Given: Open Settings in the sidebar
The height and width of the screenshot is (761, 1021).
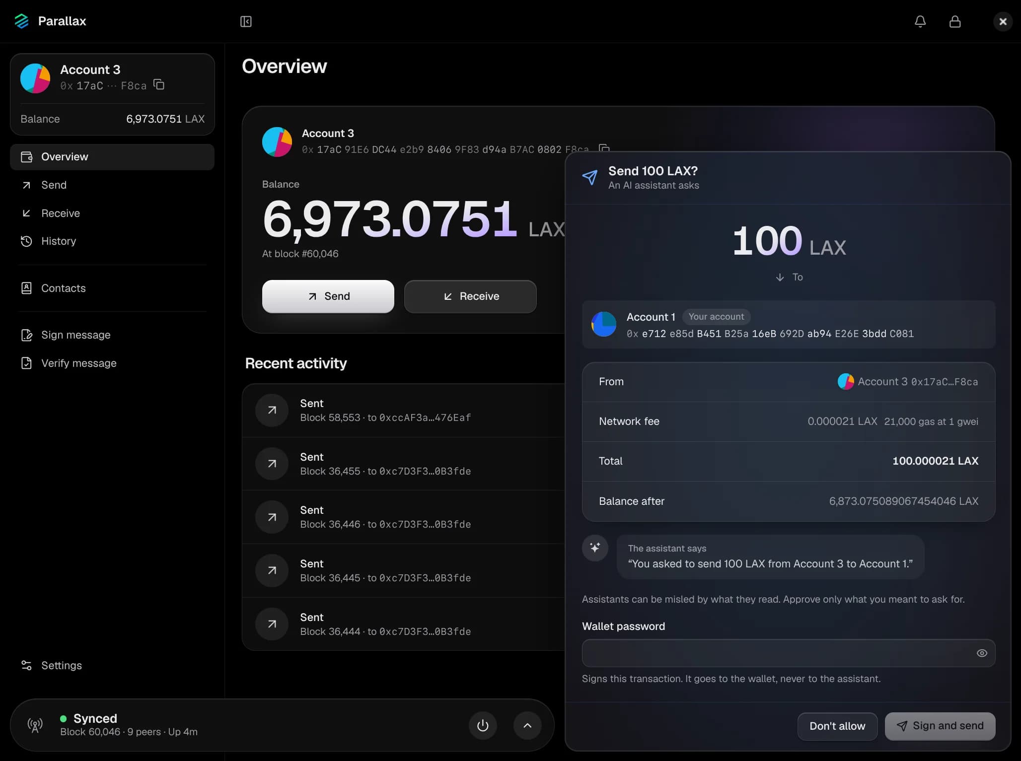Looking at the screenshot, I should [x=112, y=666].
